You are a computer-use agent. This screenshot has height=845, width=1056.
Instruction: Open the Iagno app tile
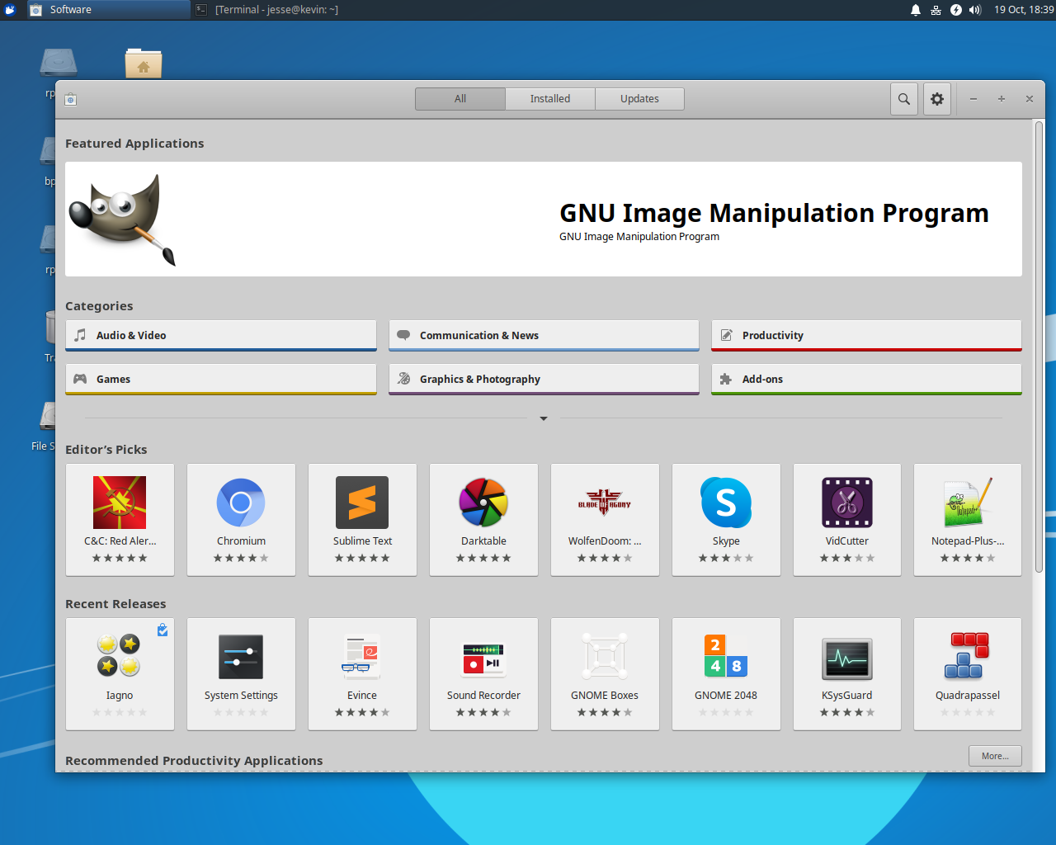click(120, 673)
